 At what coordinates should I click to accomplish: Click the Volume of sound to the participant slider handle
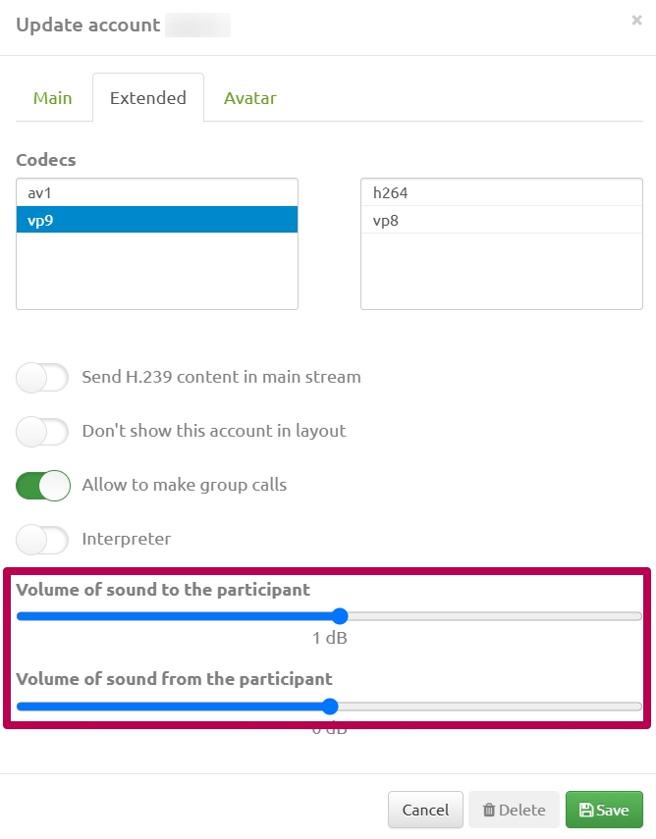(x=340, y=615)
